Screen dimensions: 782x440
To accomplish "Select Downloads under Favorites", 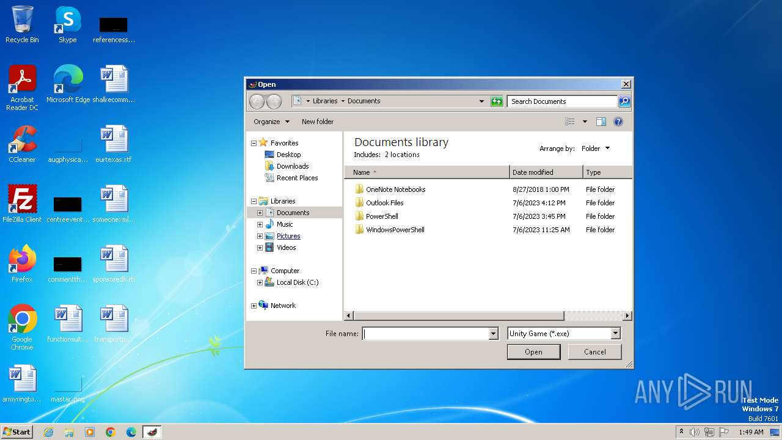I will (293, 166).
